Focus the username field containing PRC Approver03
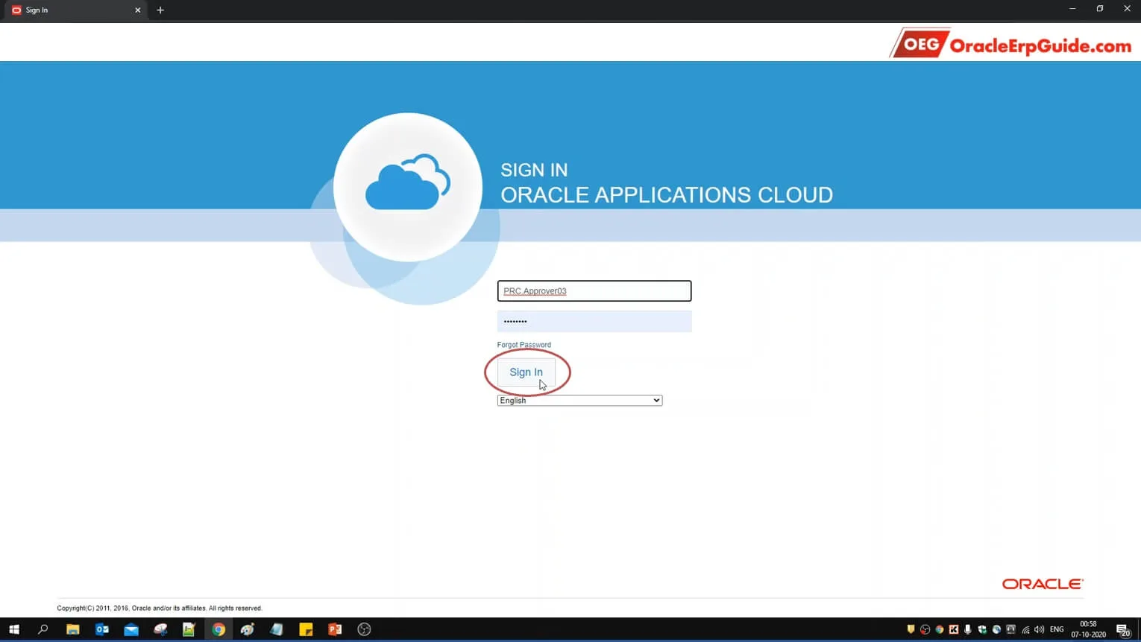The height and width of the screenshot is (642, 1141). [594, 290]
